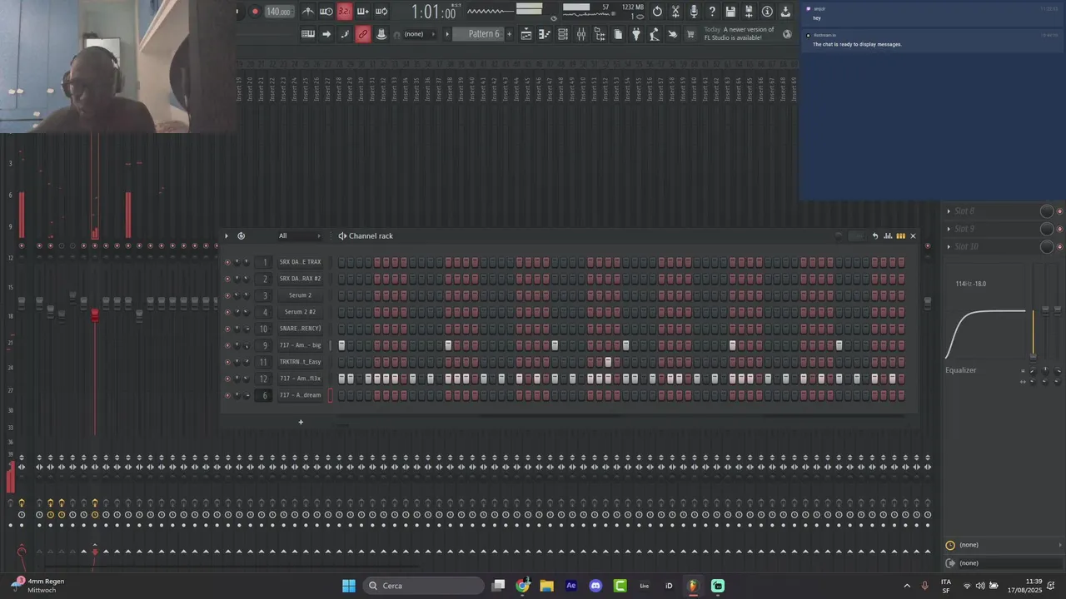Expand the Channel rack options menu arrow
The height and width of the screenshot is (599, 1066).
(x=227, y=235)
